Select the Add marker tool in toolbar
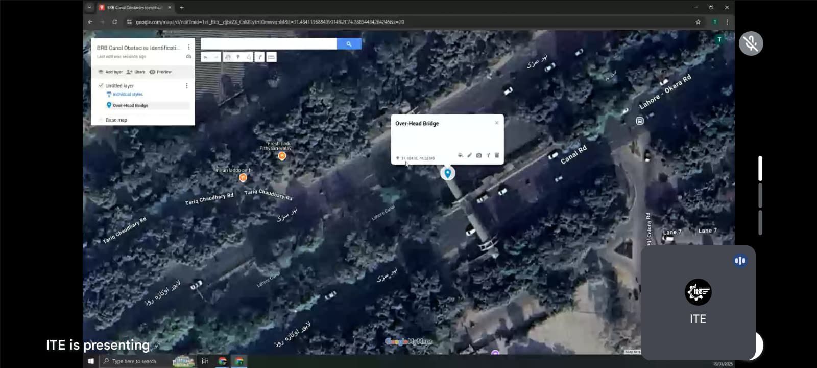Image resolution: width=817 pixels, height=368 pixels. [238, 57]
